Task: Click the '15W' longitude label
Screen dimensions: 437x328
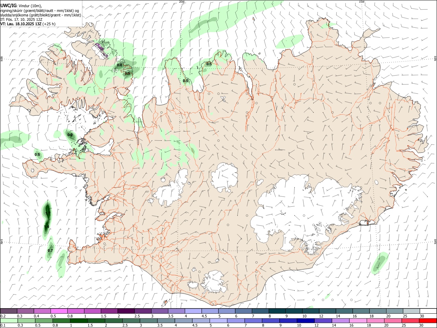Action: (x=362, y=2)
